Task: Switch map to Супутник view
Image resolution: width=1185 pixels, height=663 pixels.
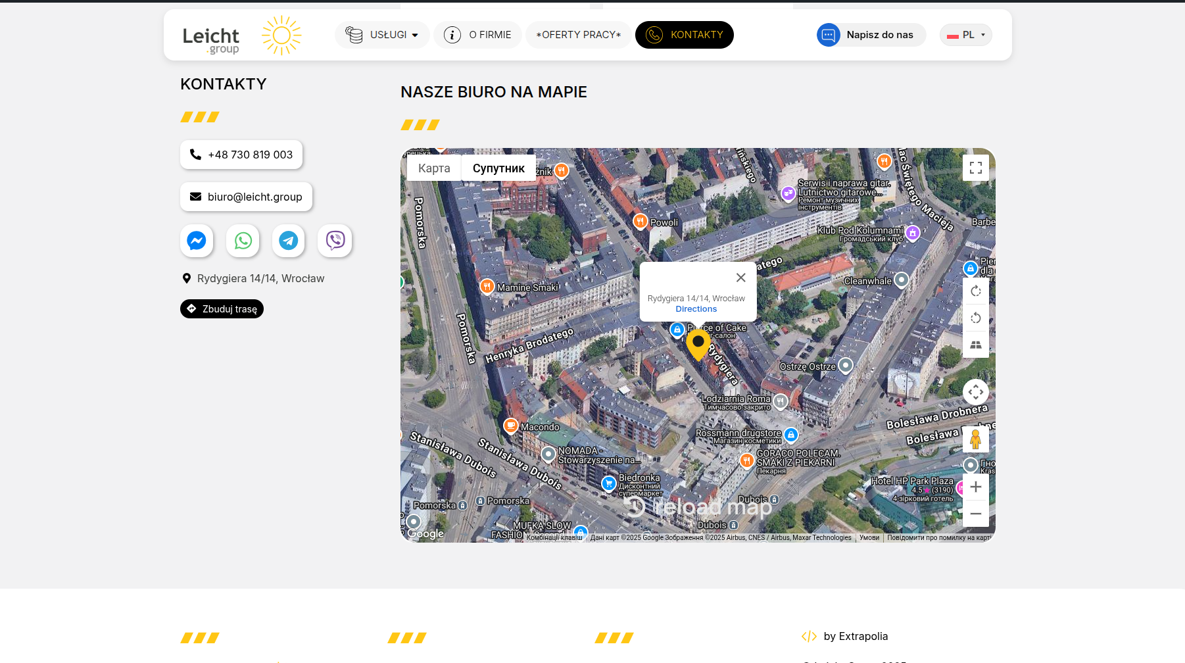Action: 498,168
